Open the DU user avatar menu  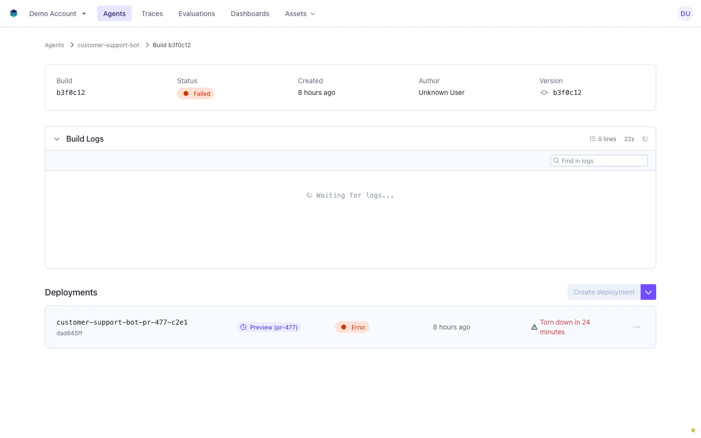tap(685, 14)
